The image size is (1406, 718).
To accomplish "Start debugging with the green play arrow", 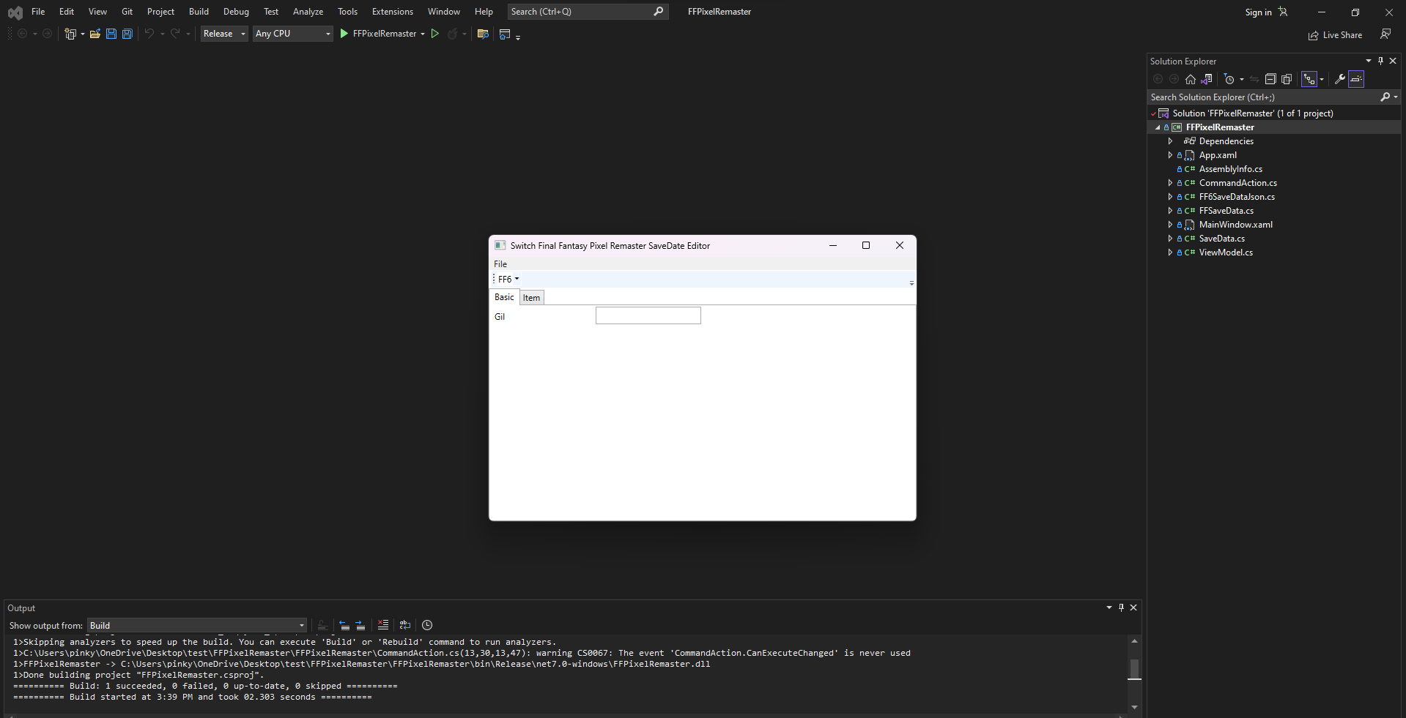I will 344,34.
